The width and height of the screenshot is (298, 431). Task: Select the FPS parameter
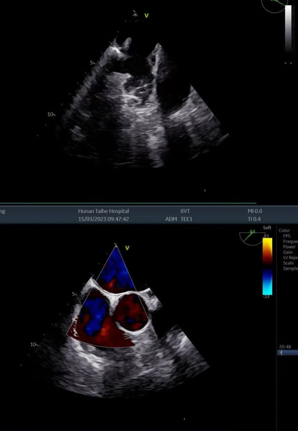[287, 236]
